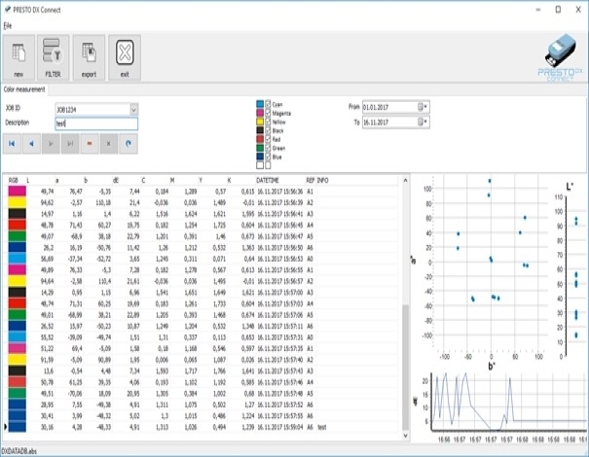Open the FILTER toolbar icon
589x457 pixels.
click(x=53, y=57)
